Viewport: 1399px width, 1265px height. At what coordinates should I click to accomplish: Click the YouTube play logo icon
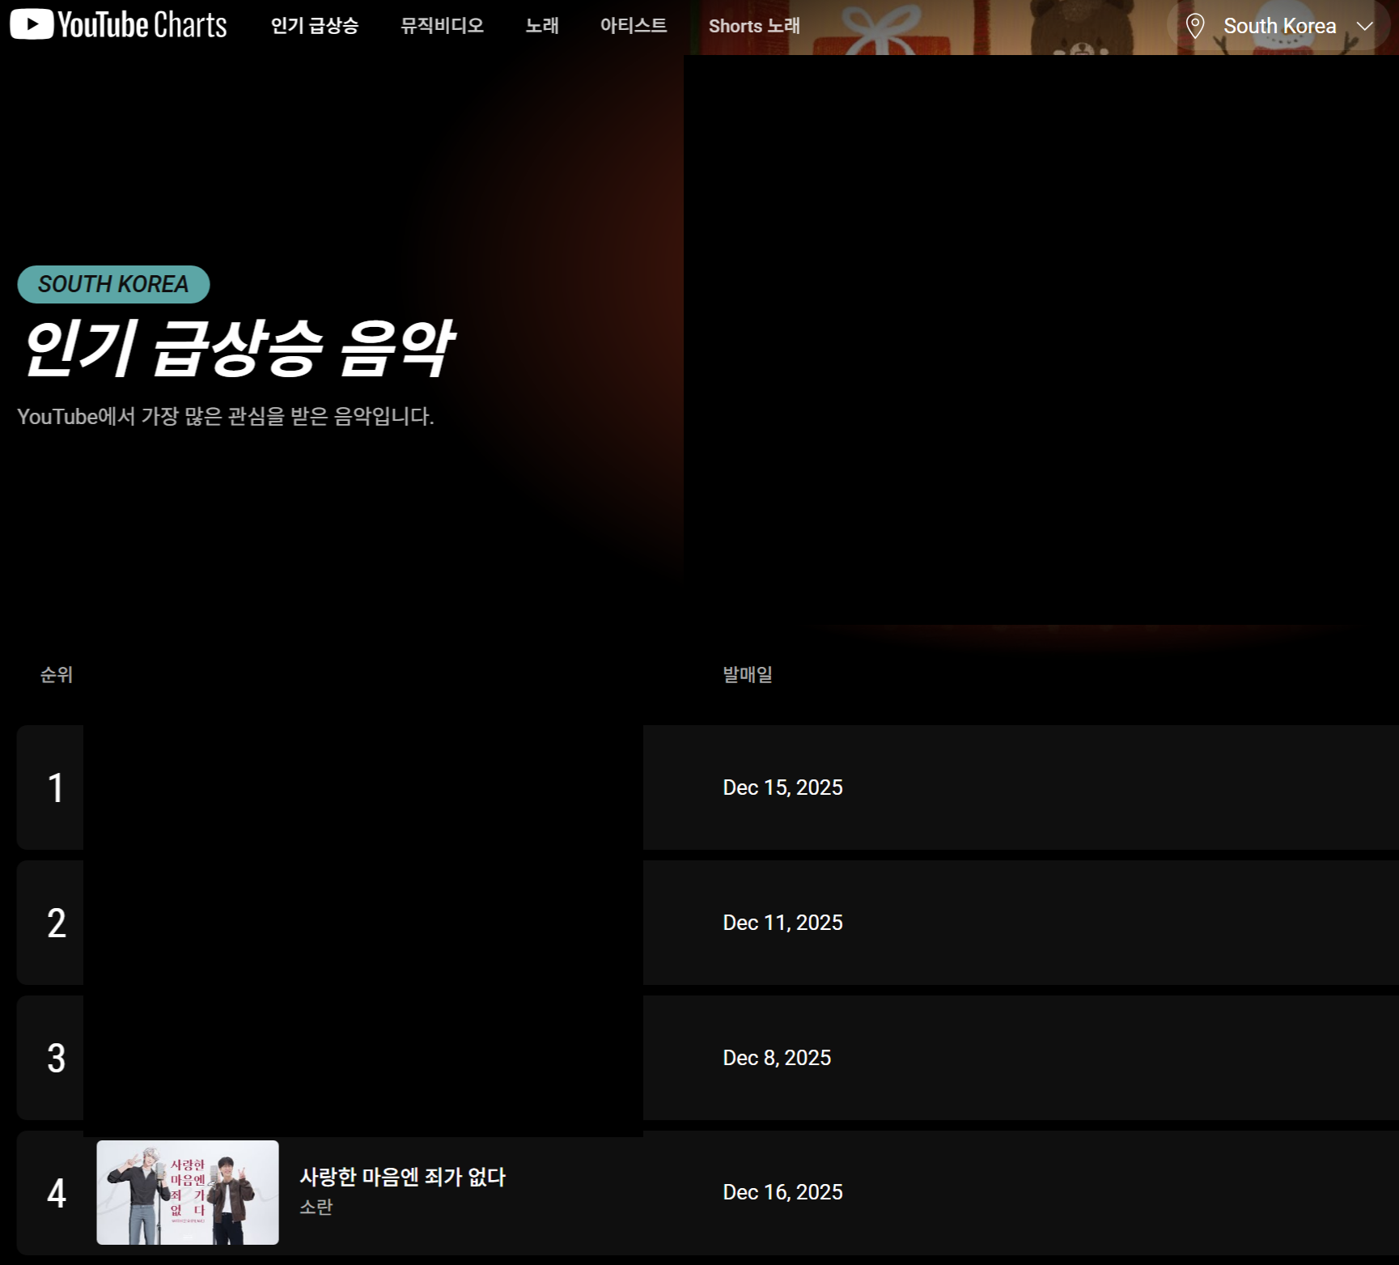click(32, 24)
